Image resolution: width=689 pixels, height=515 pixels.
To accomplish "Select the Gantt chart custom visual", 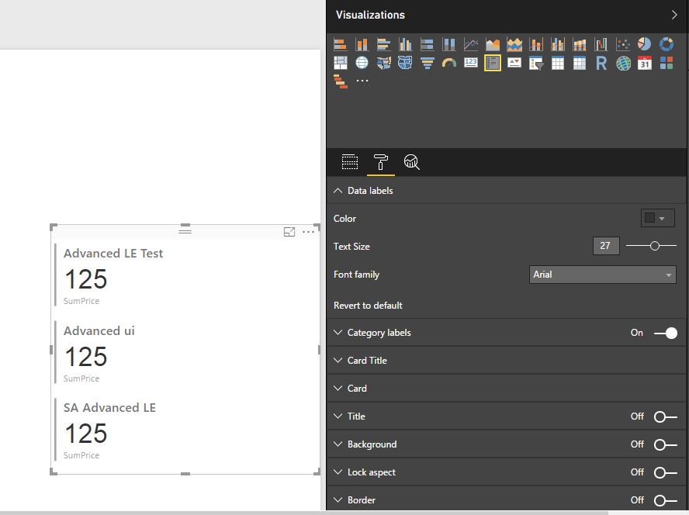I will pos(340,81).
